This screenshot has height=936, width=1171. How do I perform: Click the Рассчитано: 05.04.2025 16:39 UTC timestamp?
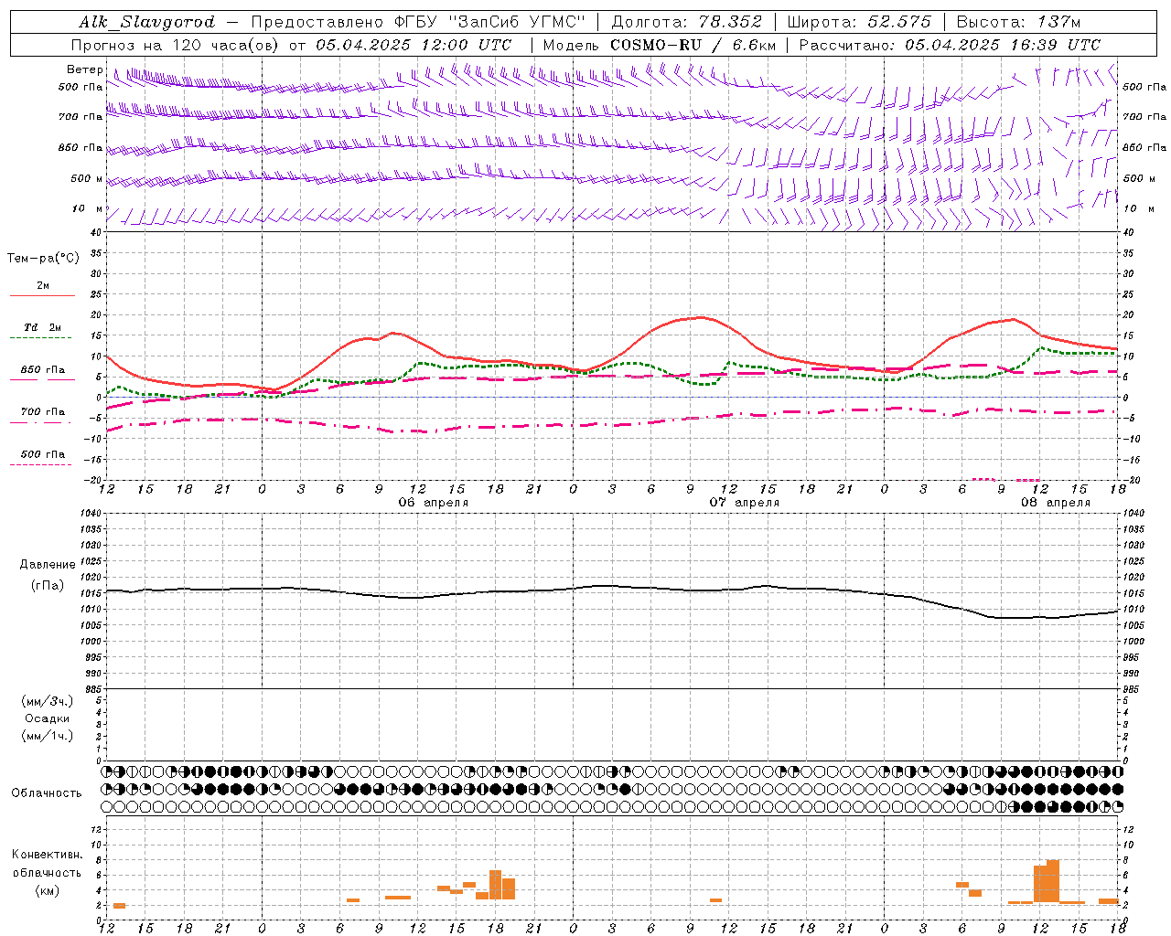(950, 45)
